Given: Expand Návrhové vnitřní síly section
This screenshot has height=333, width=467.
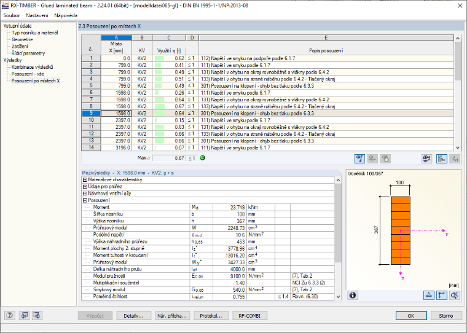Looking at the screenshot, I should coord(85,194).
